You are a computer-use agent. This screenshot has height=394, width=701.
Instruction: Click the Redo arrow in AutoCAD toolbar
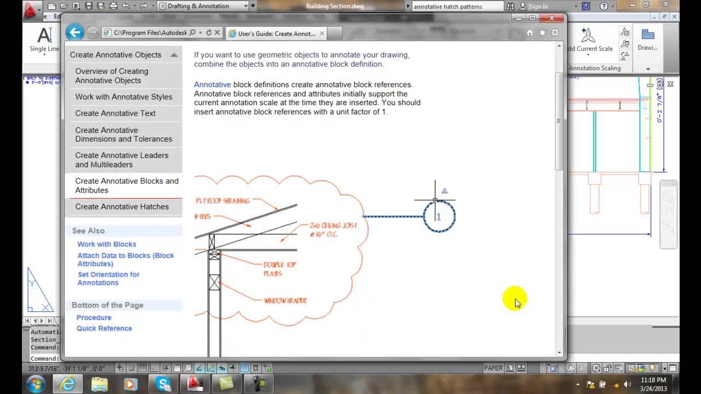coord(143,7)
